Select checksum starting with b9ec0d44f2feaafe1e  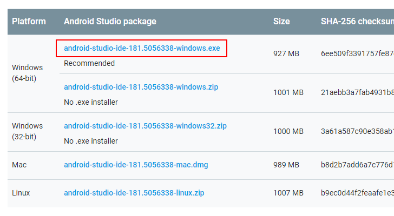(x=357, y=193)
